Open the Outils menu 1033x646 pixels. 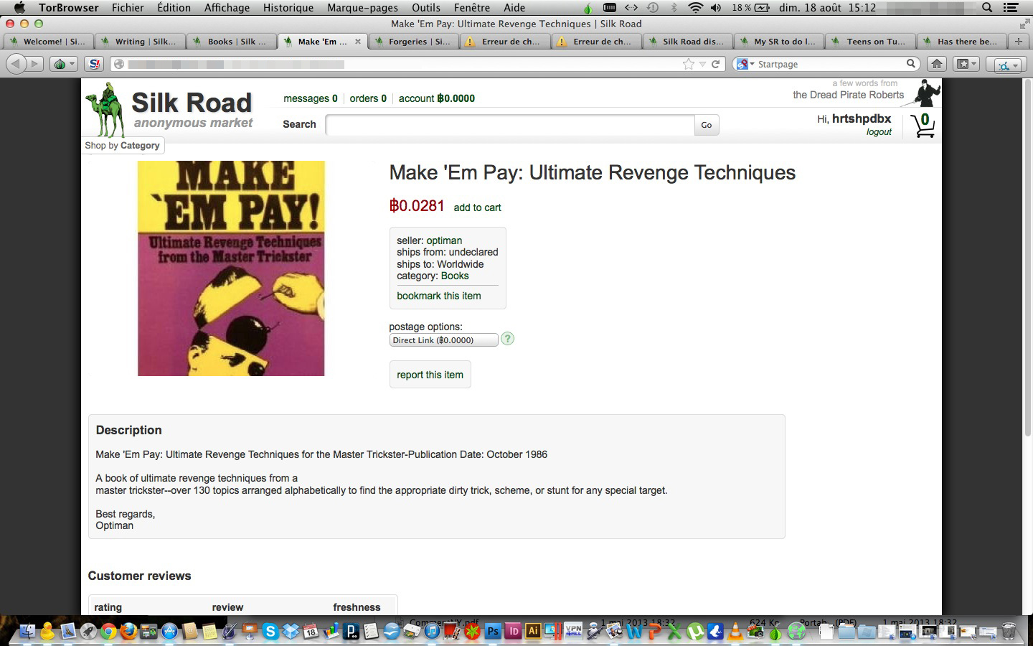point(425,8)
